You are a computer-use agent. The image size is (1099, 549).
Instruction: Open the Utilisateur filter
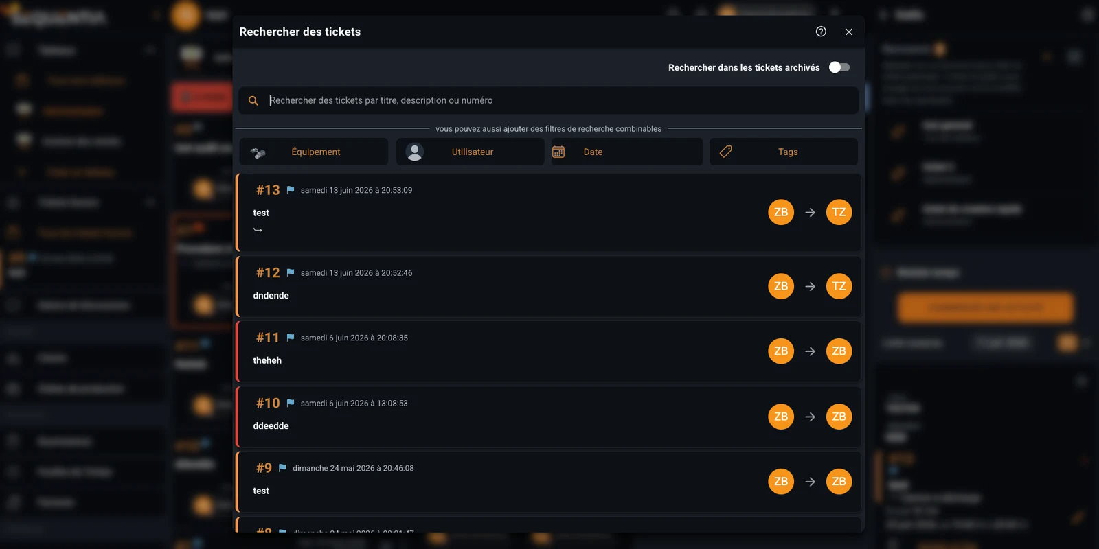(x=471, y=152)
